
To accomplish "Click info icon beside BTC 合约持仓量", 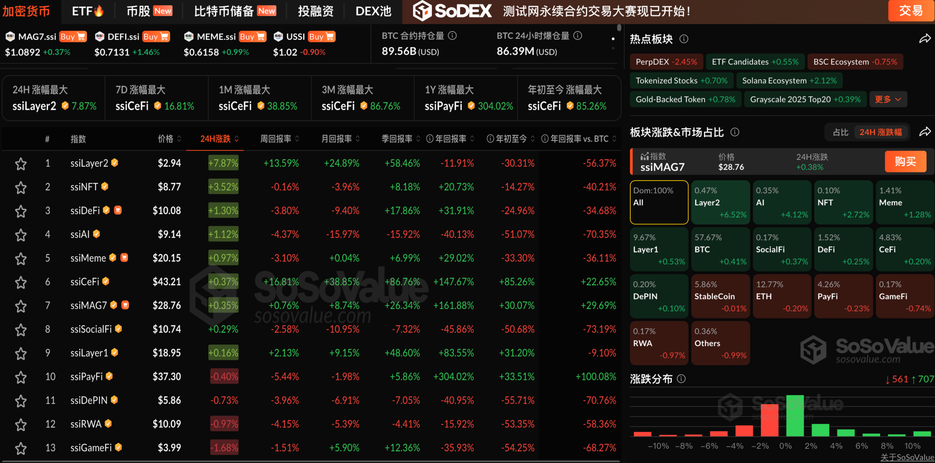I will [x=452, y=36].
